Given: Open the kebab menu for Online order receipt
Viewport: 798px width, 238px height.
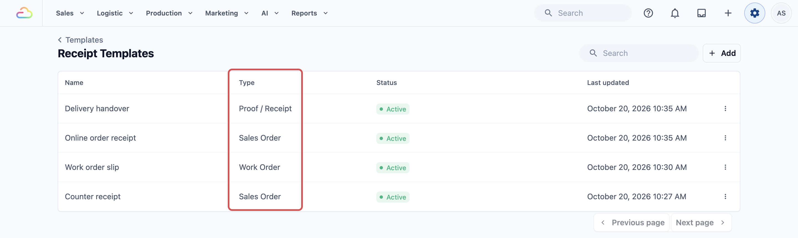Looking at the screenshot, I should click(x=725, y=138).
